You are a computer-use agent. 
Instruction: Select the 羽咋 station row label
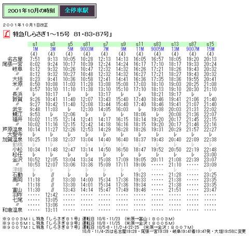(18, 195)
